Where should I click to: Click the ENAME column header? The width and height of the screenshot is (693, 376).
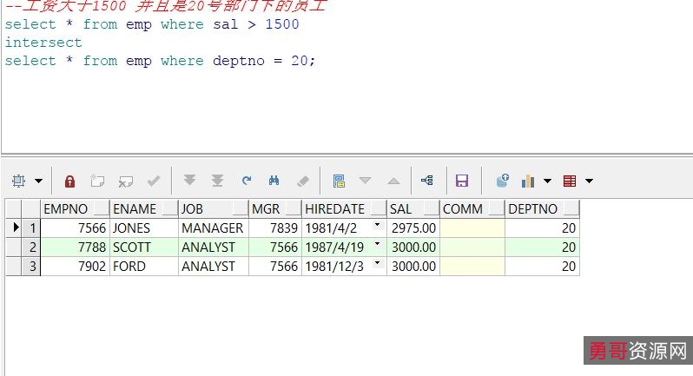135,208
